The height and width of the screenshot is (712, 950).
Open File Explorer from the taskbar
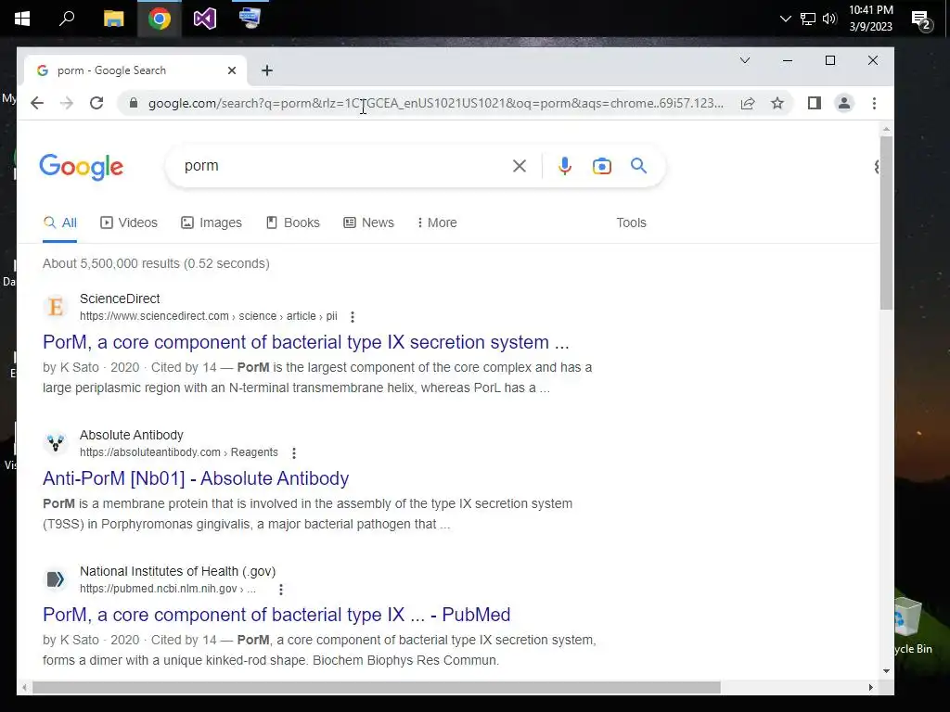[x=113, y=19]
